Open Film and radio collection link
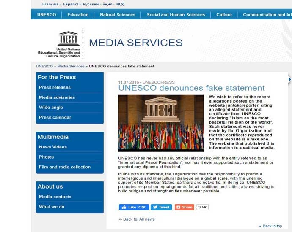The image size is (292, 232). 65,167
